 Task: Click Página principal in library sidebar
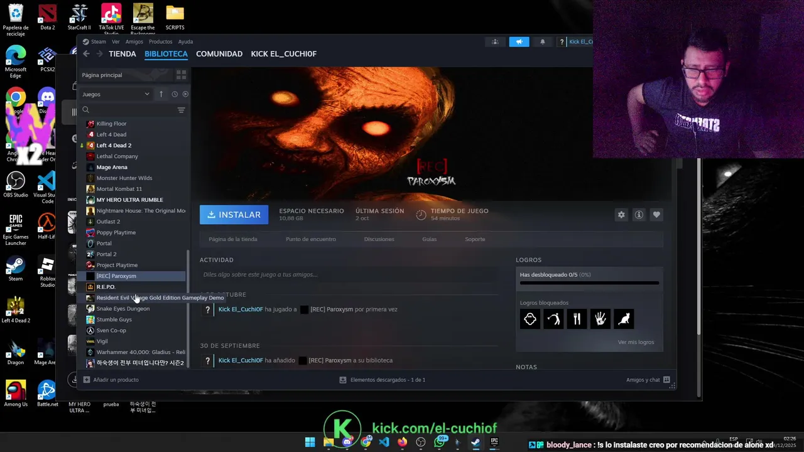pos(102,75)
